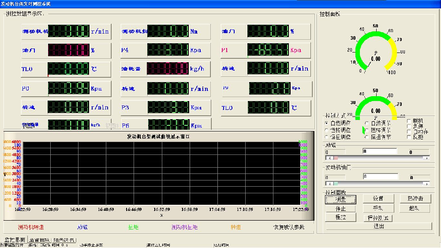This screenshot has height=248, width=441.
Task: Click the 测功机转 r/min digital display
Action: point(69,31)
